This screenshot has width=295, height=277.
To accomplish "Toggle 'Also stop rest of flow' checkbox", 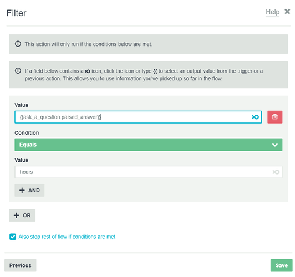I will click(x=13, y=237).
